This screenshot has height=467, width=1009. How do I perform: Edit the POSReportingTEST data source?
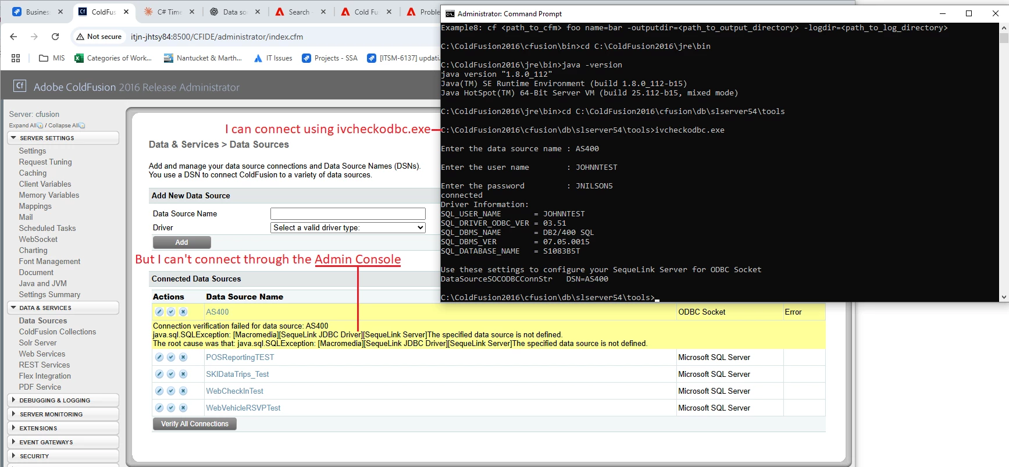pyautogui.click(x=159, y=357)
